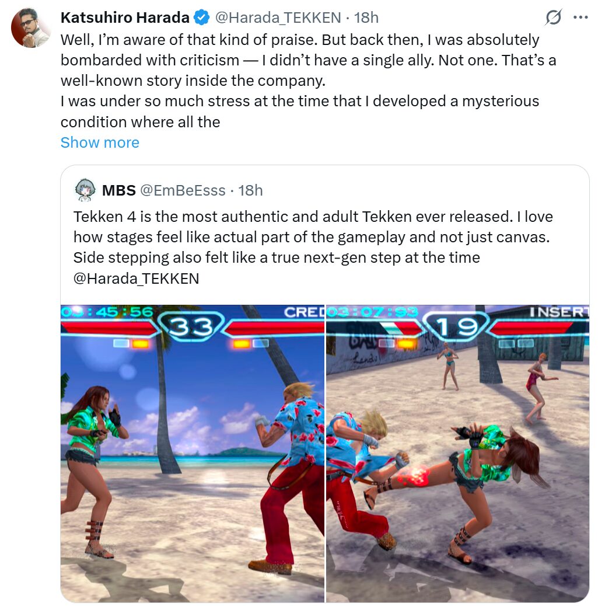Open Katsuhiro Harada's profile avatar

pos(31,28)
